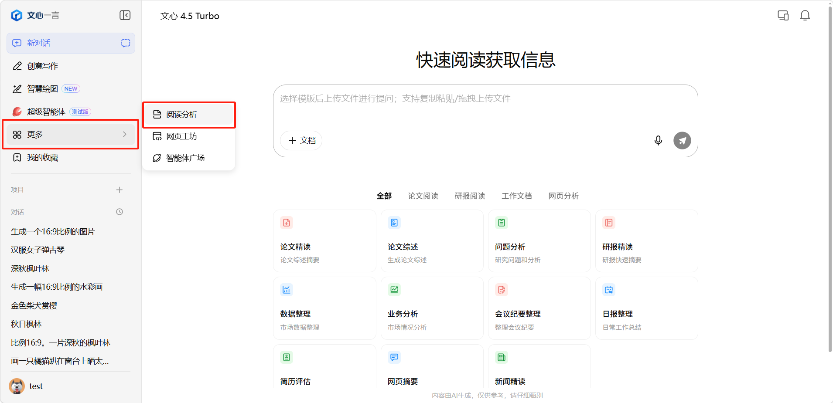Image resolution: width=833 pixels, height=403 pixels.
Task: Switch to the 论文阅读 tab
Action: pyautogui.click(x=423, y=196)
